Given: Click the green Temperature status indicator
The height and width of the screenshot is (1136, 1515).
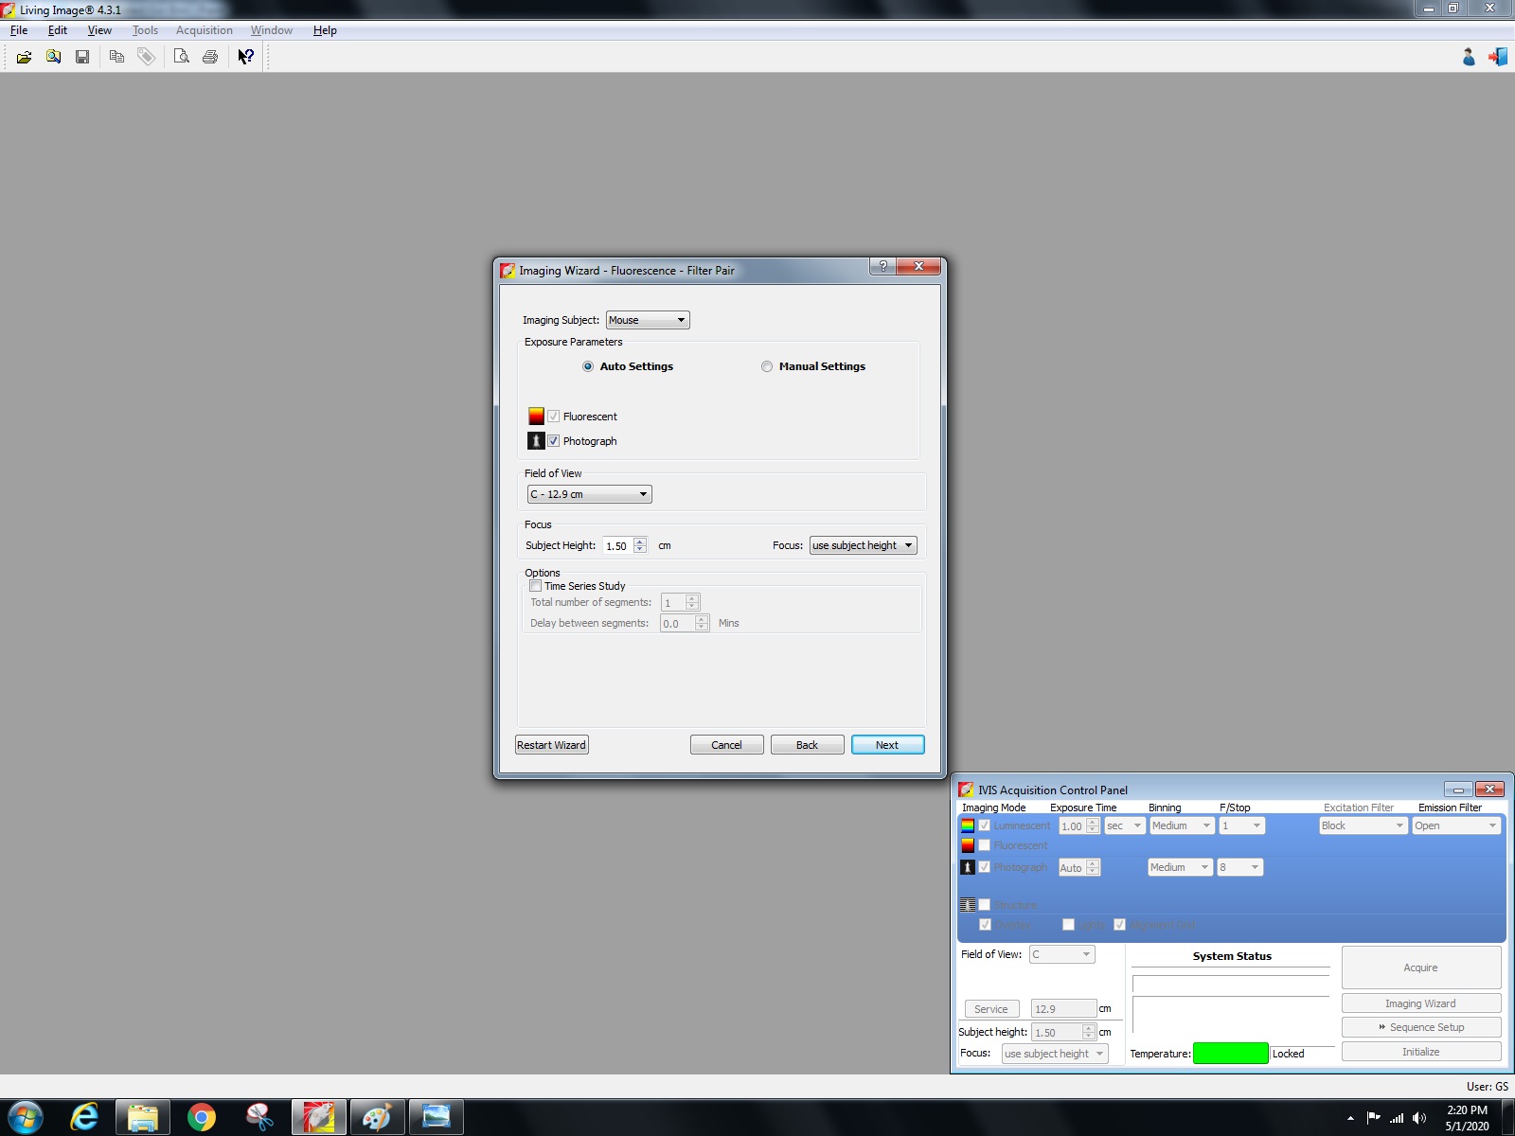Looking at the screenshot, I should 1230,1054.
